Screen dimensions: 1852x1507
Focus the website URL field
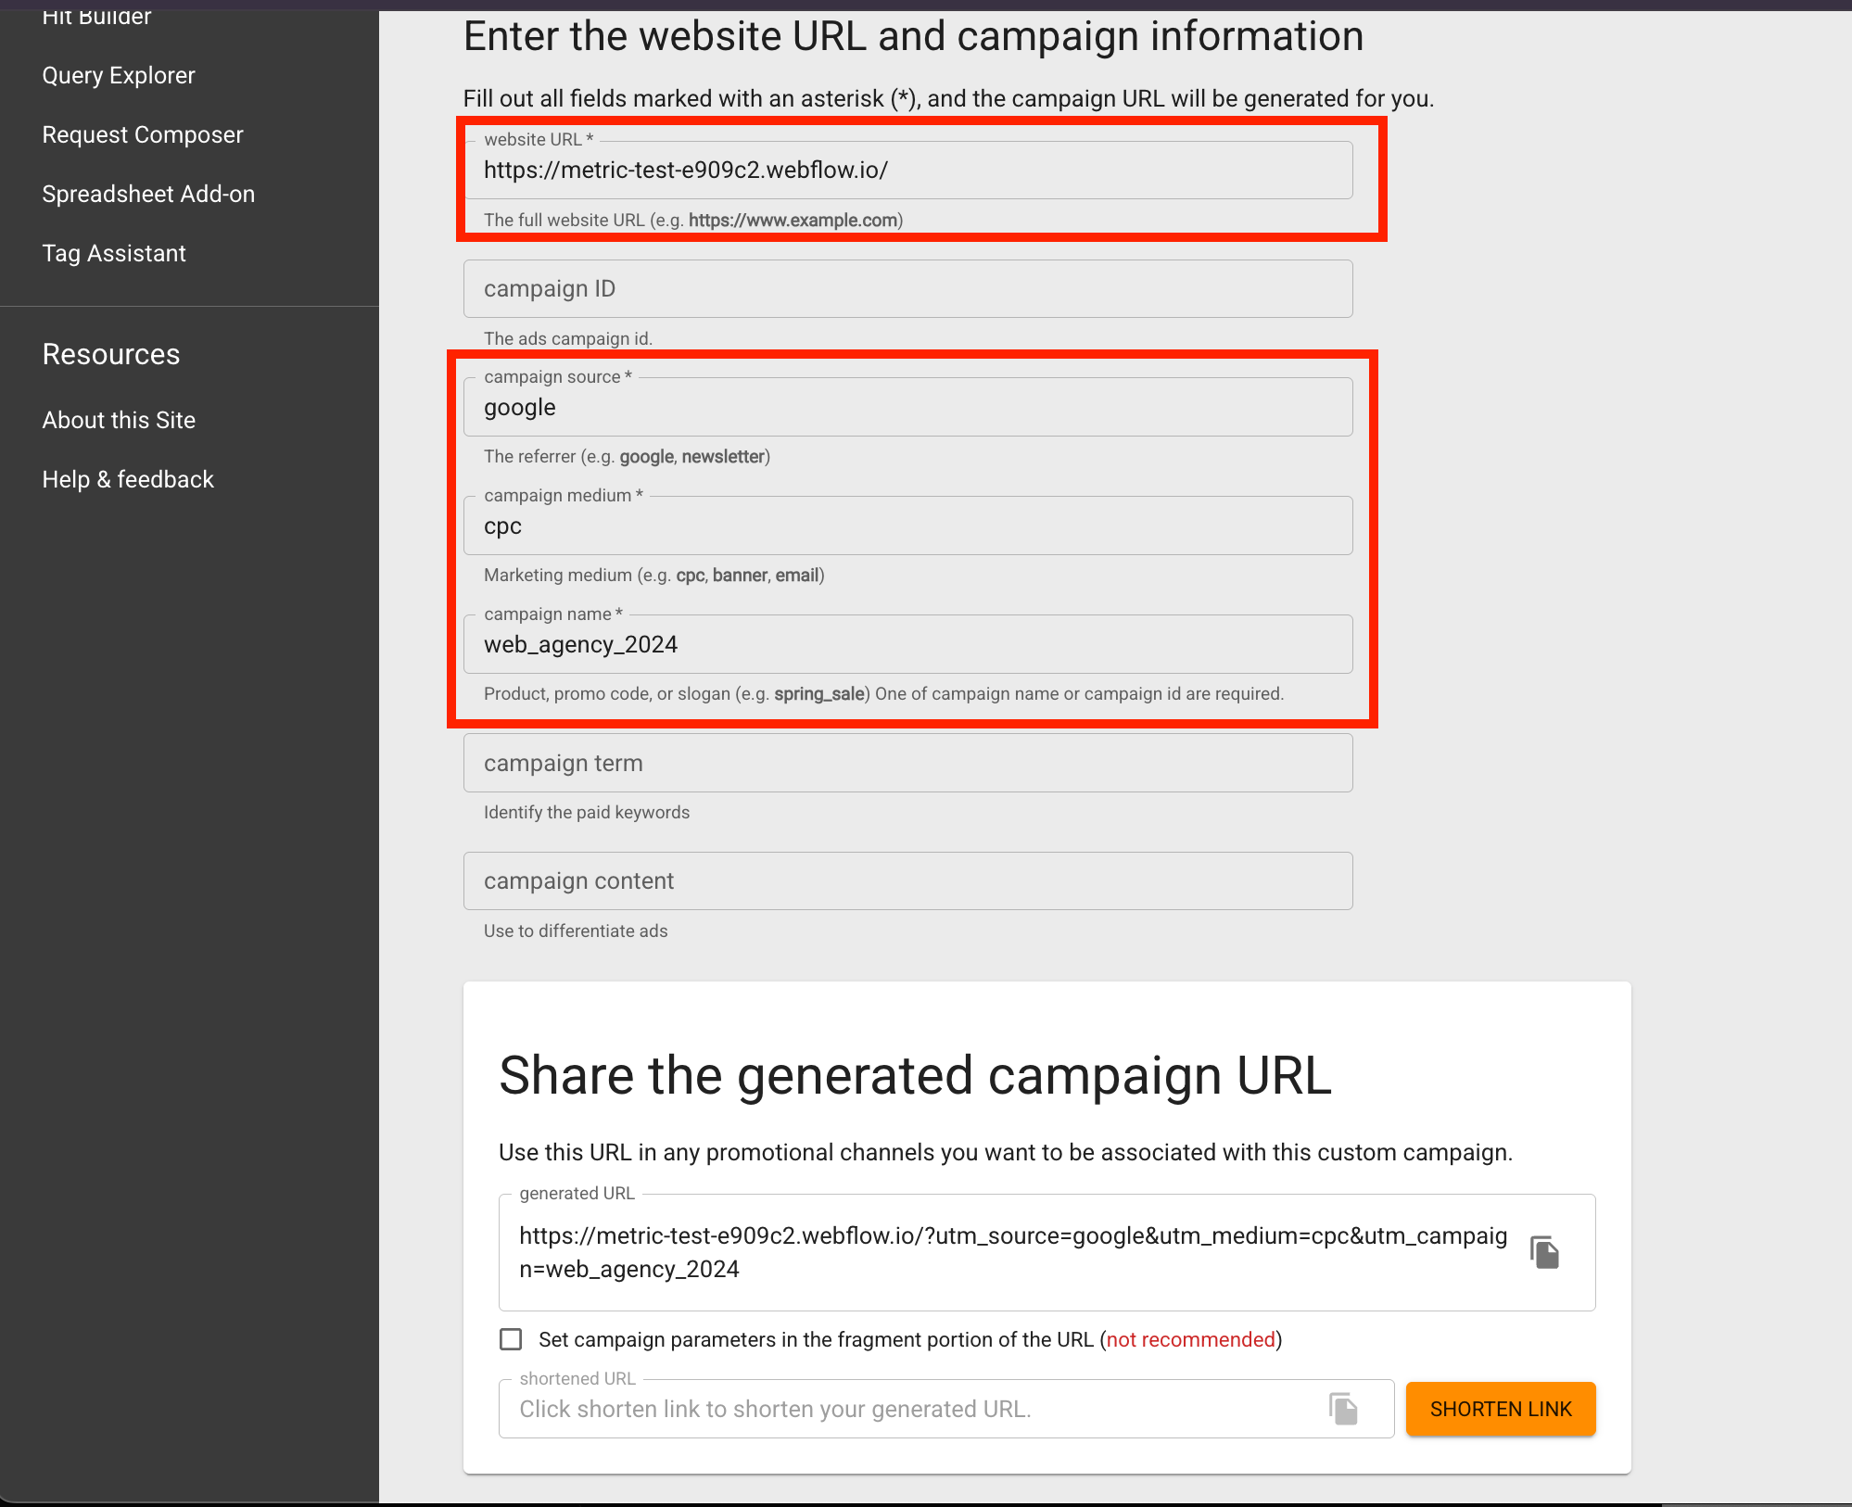coord(907,170)
